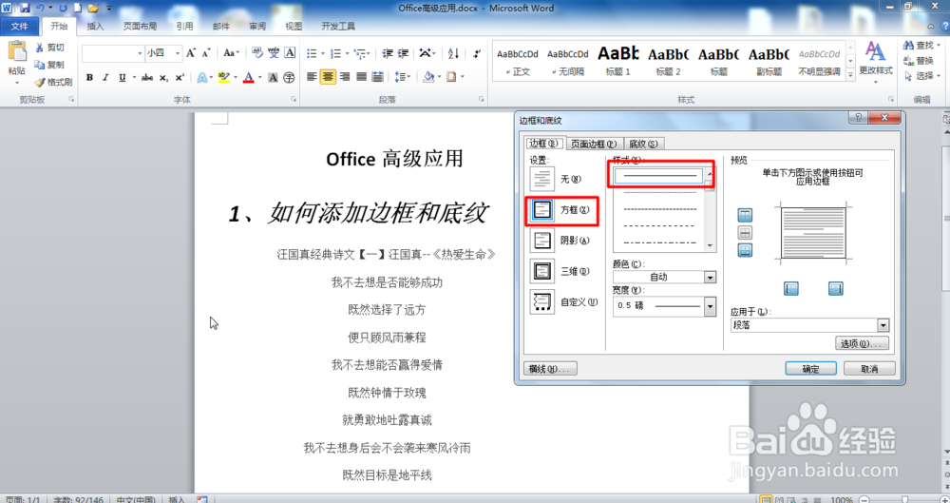Screen dimensions: 950x503
Task: Click the Decrease Indent icon
Action: 388,53
